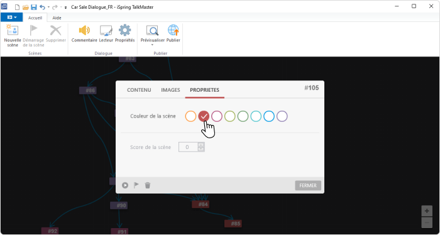Viewport: 440px width, 235px height.
Task: Click the play icon in the dialog footer
Action: [x=125, y=185]
